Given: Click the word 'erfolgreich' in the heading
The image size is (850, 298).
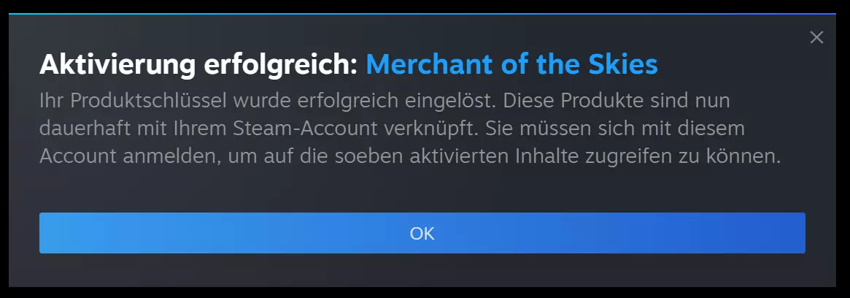Looking at the screenshot, I should click(280, 66).
